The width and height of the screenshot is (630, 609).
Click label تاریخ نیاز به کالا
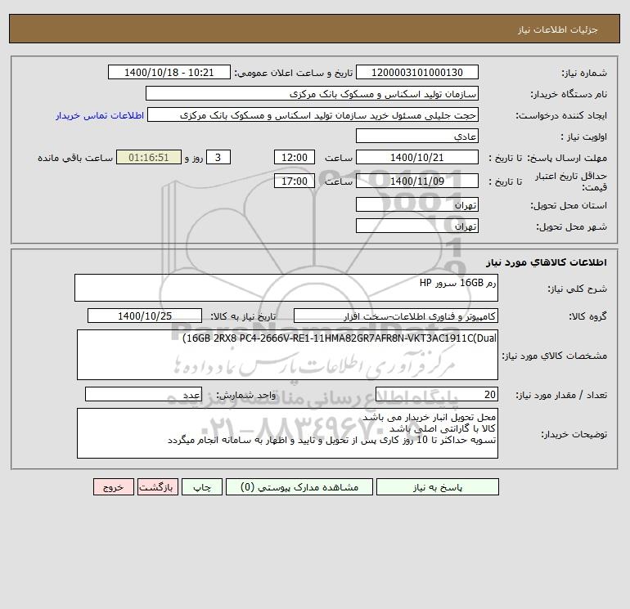(244, 316)
